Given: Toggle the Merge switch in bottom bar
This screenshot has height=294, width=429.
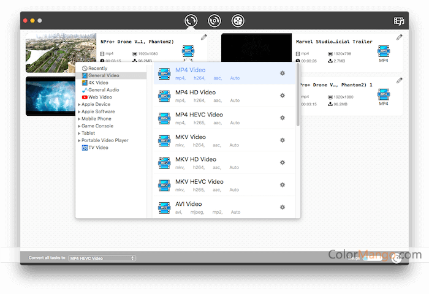Looking at the screenshot, I should pos(371,258).
